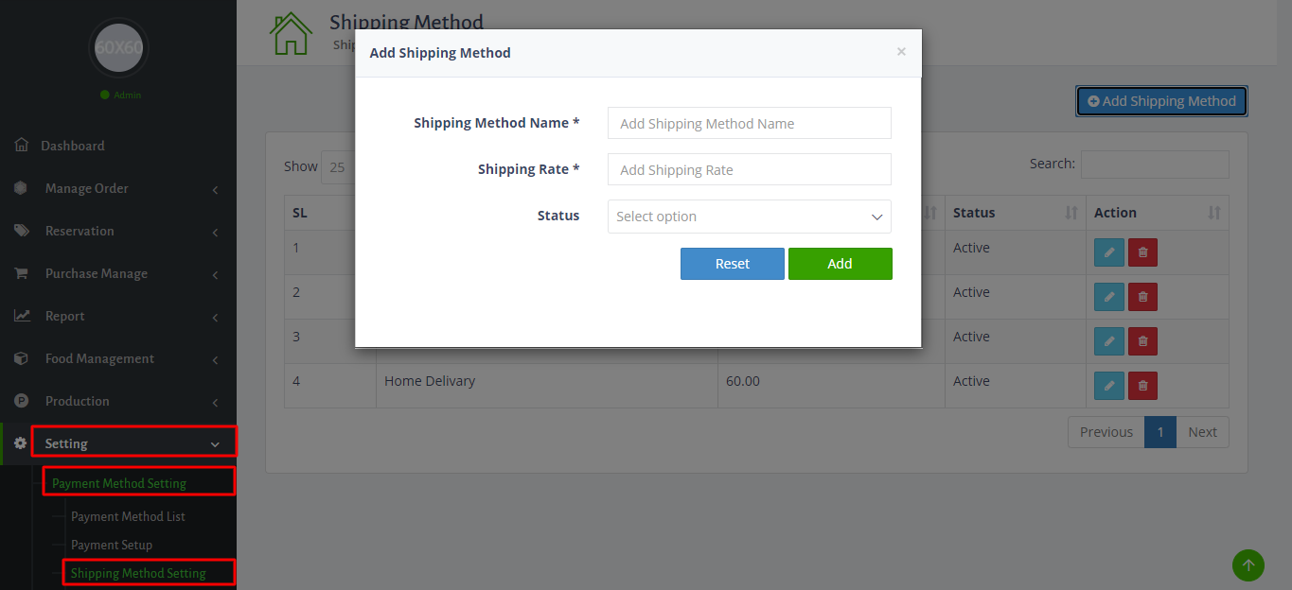Image resolution: width=1292 pixels, height=590 pixels.
Task: Open Dashboard from the sidebar
Action: tap(73, 146)
